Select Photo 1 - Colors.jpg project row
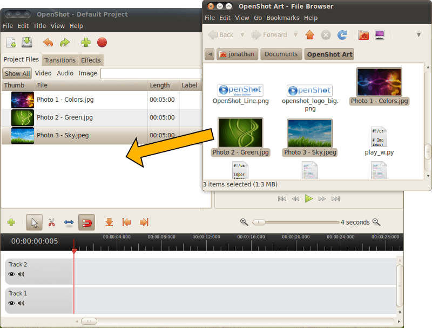 [x=102, y=100]
